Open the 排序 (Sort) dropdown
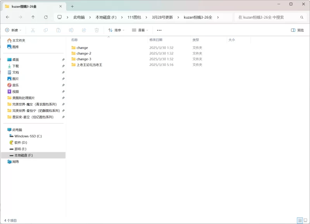Image resolution: width=310 pixels, height=224 pixels. coord(116,30)
